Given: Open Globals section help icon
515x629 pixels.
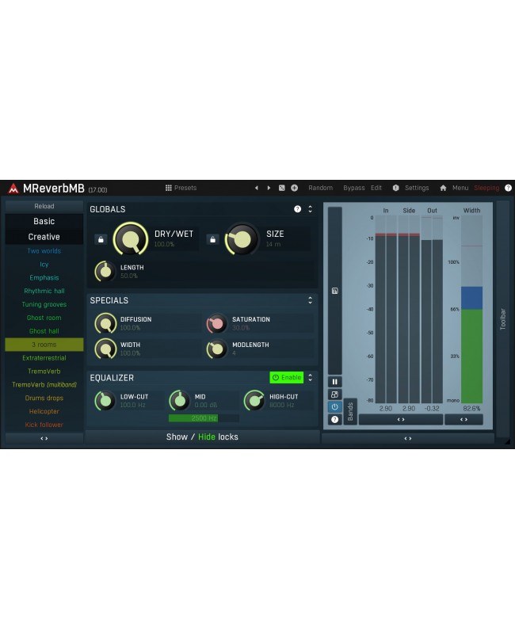Looking at the screenshot, I should [x=297, y=209].
